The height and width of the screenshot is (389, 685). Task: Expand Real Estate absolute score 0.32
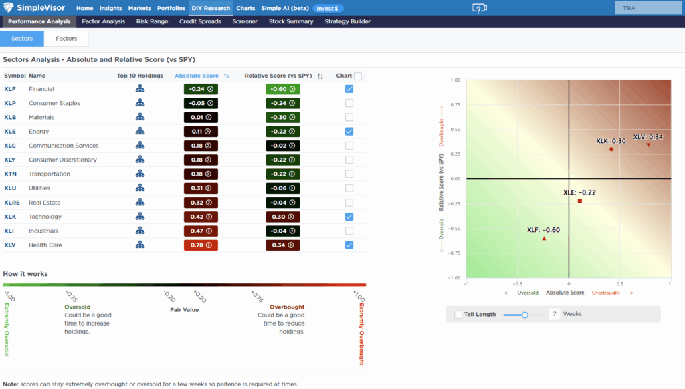click(201, 202)
